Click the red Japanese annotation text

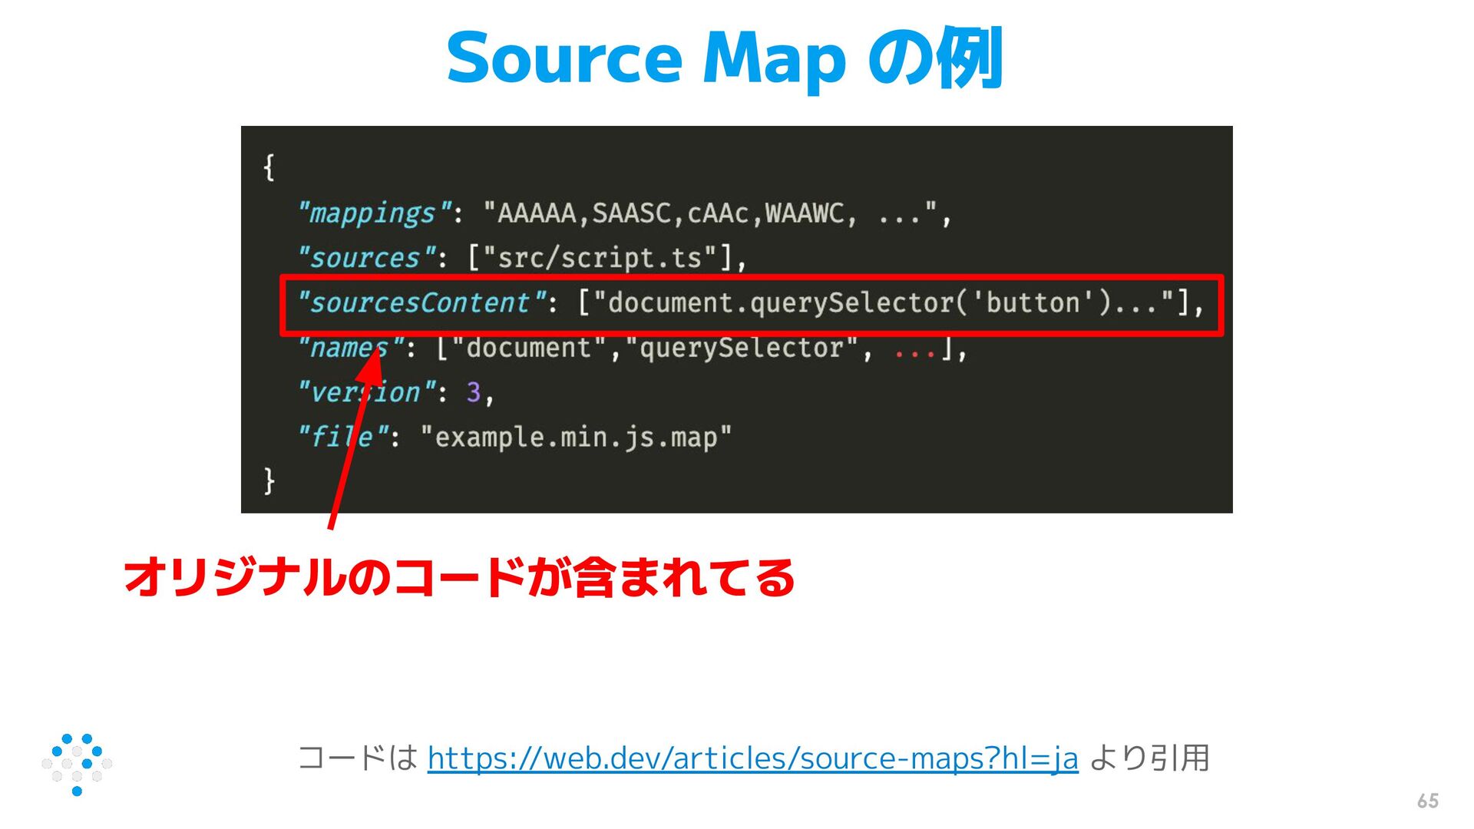pos(458,577)
